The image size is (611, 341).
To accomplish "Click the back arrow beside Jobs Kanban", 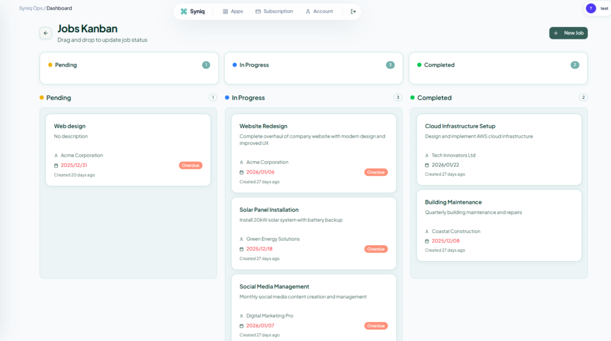I will click(46, 33).
